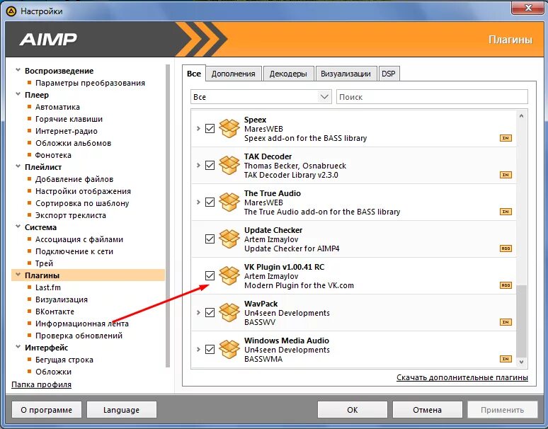Click the Language button

[121, 409]
